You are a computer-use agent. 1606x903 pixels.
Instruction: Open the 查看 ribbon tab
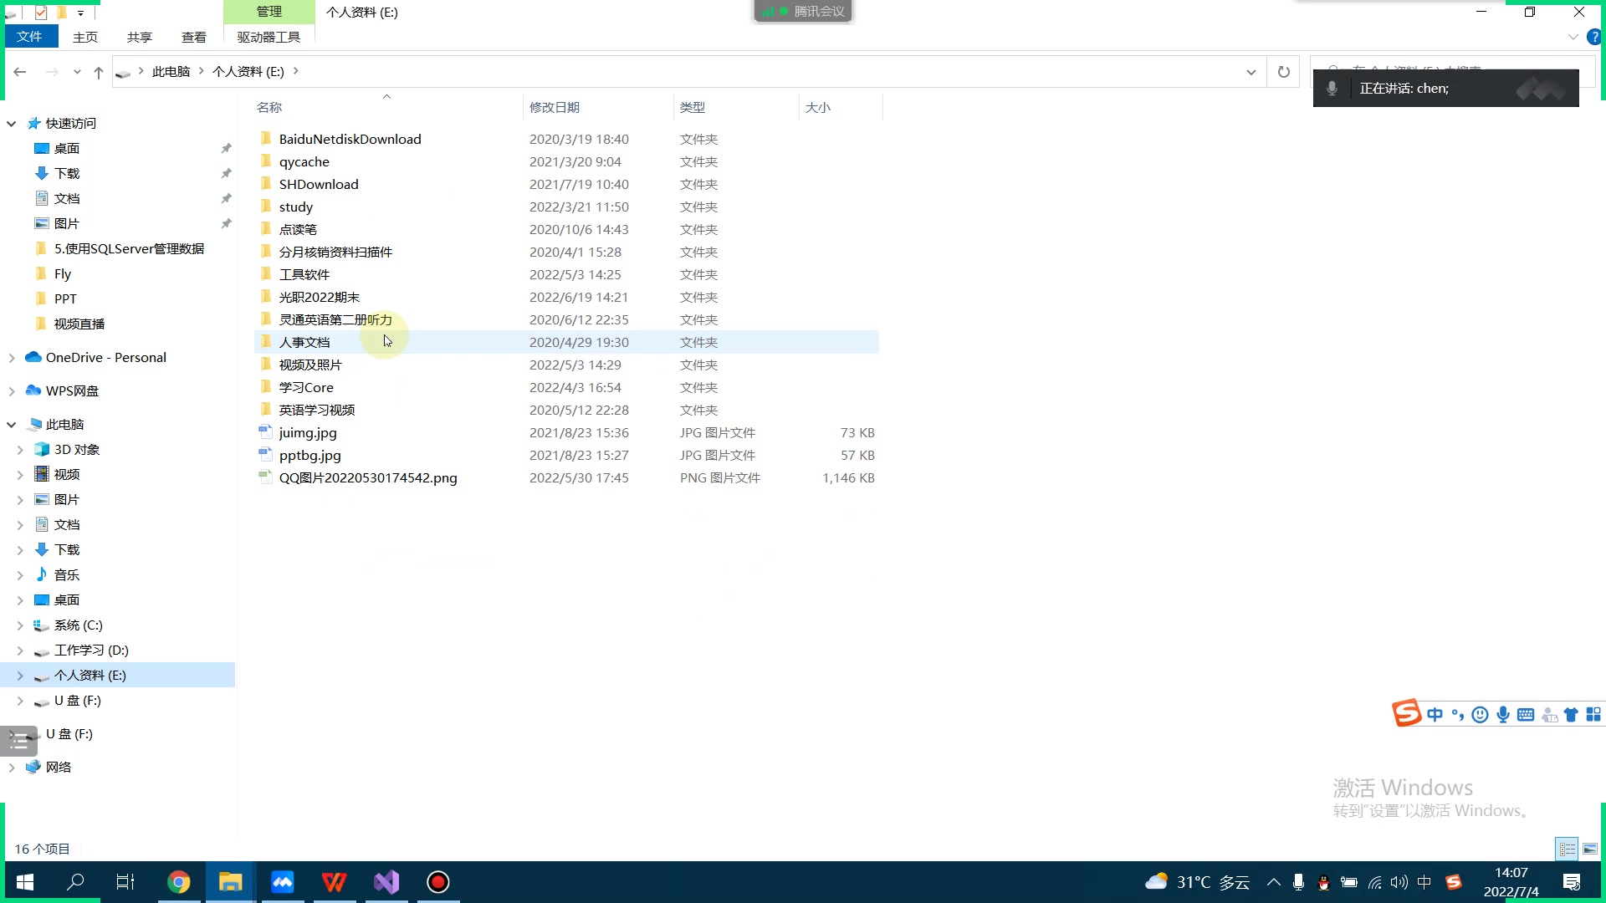(x=193, y=37)
